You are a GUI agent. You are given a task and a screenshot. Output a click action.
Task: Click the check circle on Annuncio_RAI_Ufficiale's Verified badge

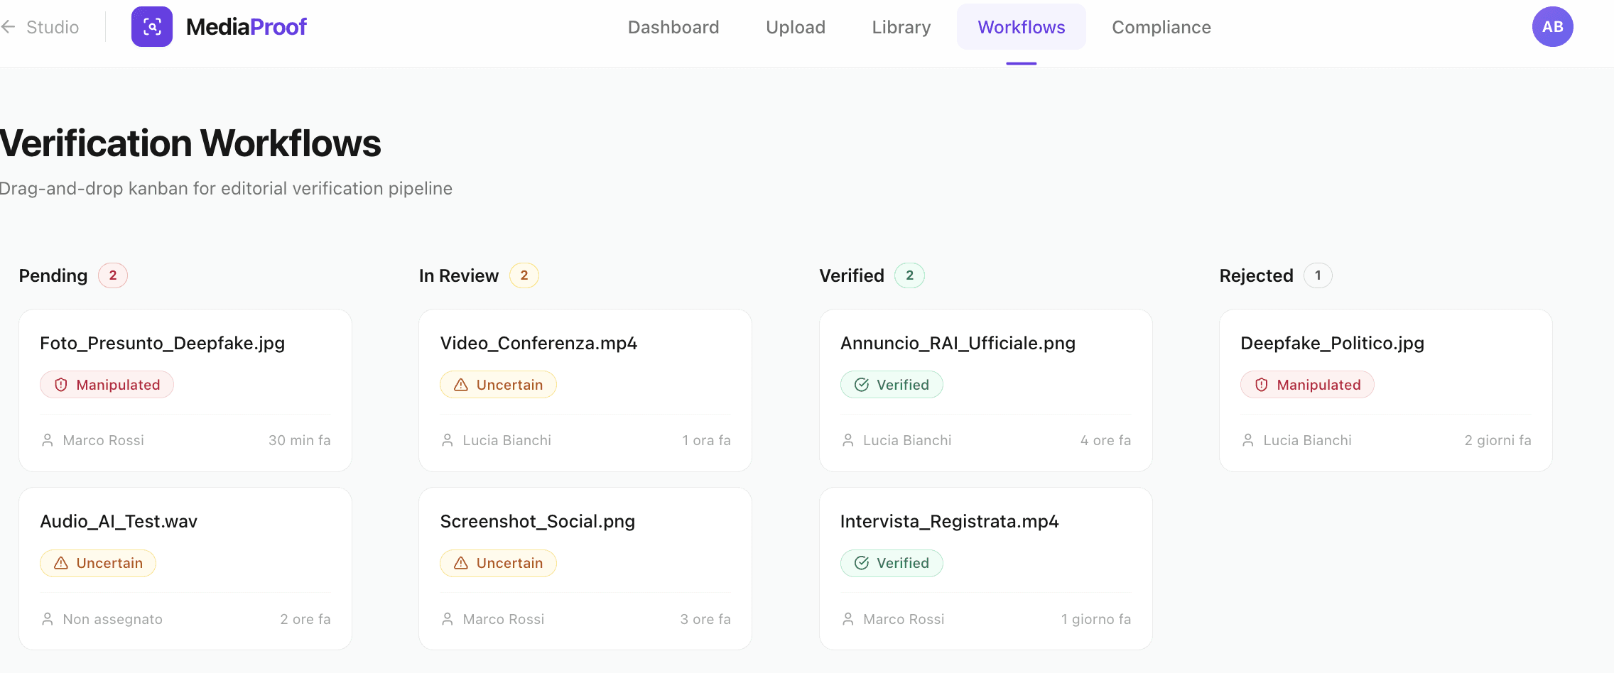(x=861, y=384)
